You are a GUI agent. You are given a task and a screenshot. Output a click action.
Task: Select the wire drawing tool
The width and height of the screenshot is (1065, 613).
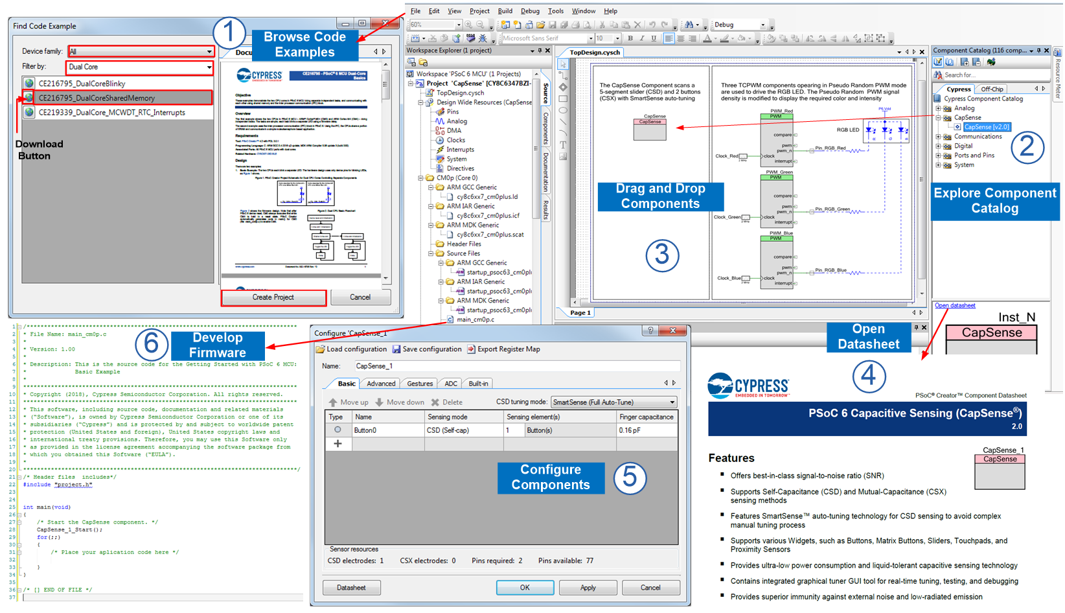(563, 76)
